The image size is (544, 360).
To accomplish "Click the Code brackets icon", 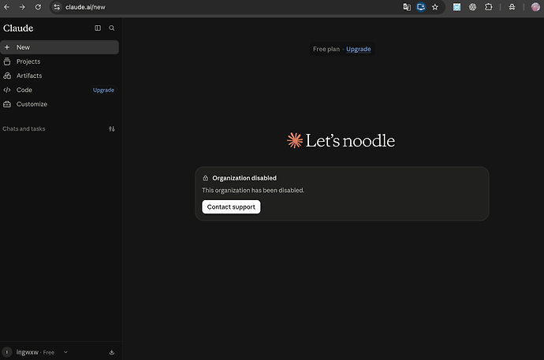I will coord(7,90).
